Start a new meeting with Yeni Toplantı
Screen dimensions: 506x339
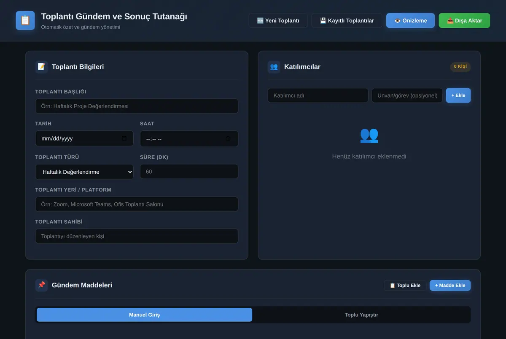278,21
